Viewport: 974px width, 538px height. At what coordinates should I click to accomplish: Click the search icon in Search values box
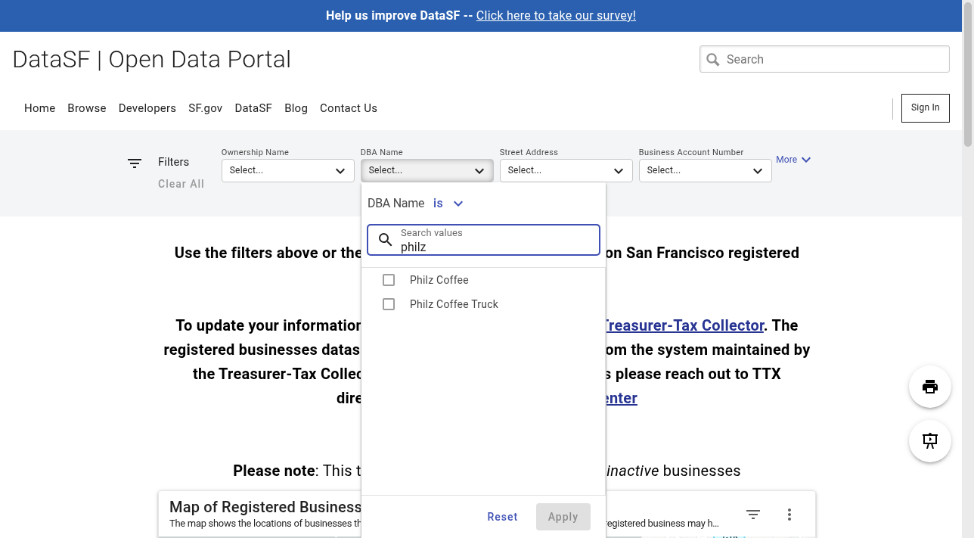386,240
